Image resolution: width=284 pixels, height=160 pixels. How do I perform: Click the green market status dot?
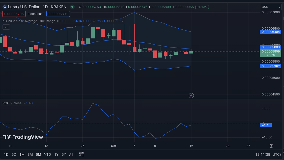[x=72, y=7]
